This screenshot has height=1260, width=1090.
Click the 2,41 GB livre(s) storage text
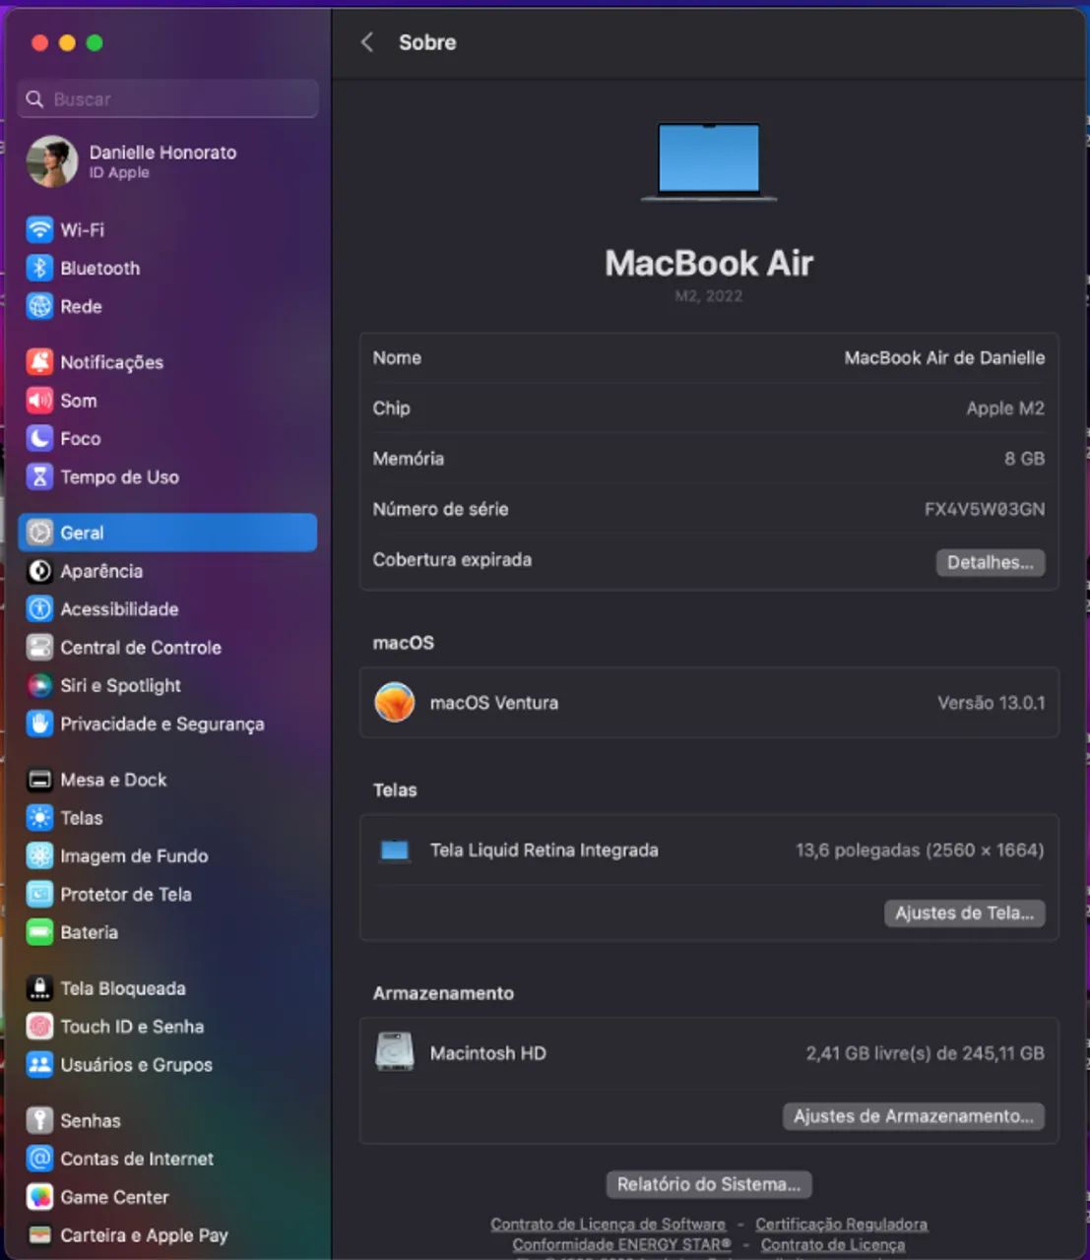tap(925, 1053)
